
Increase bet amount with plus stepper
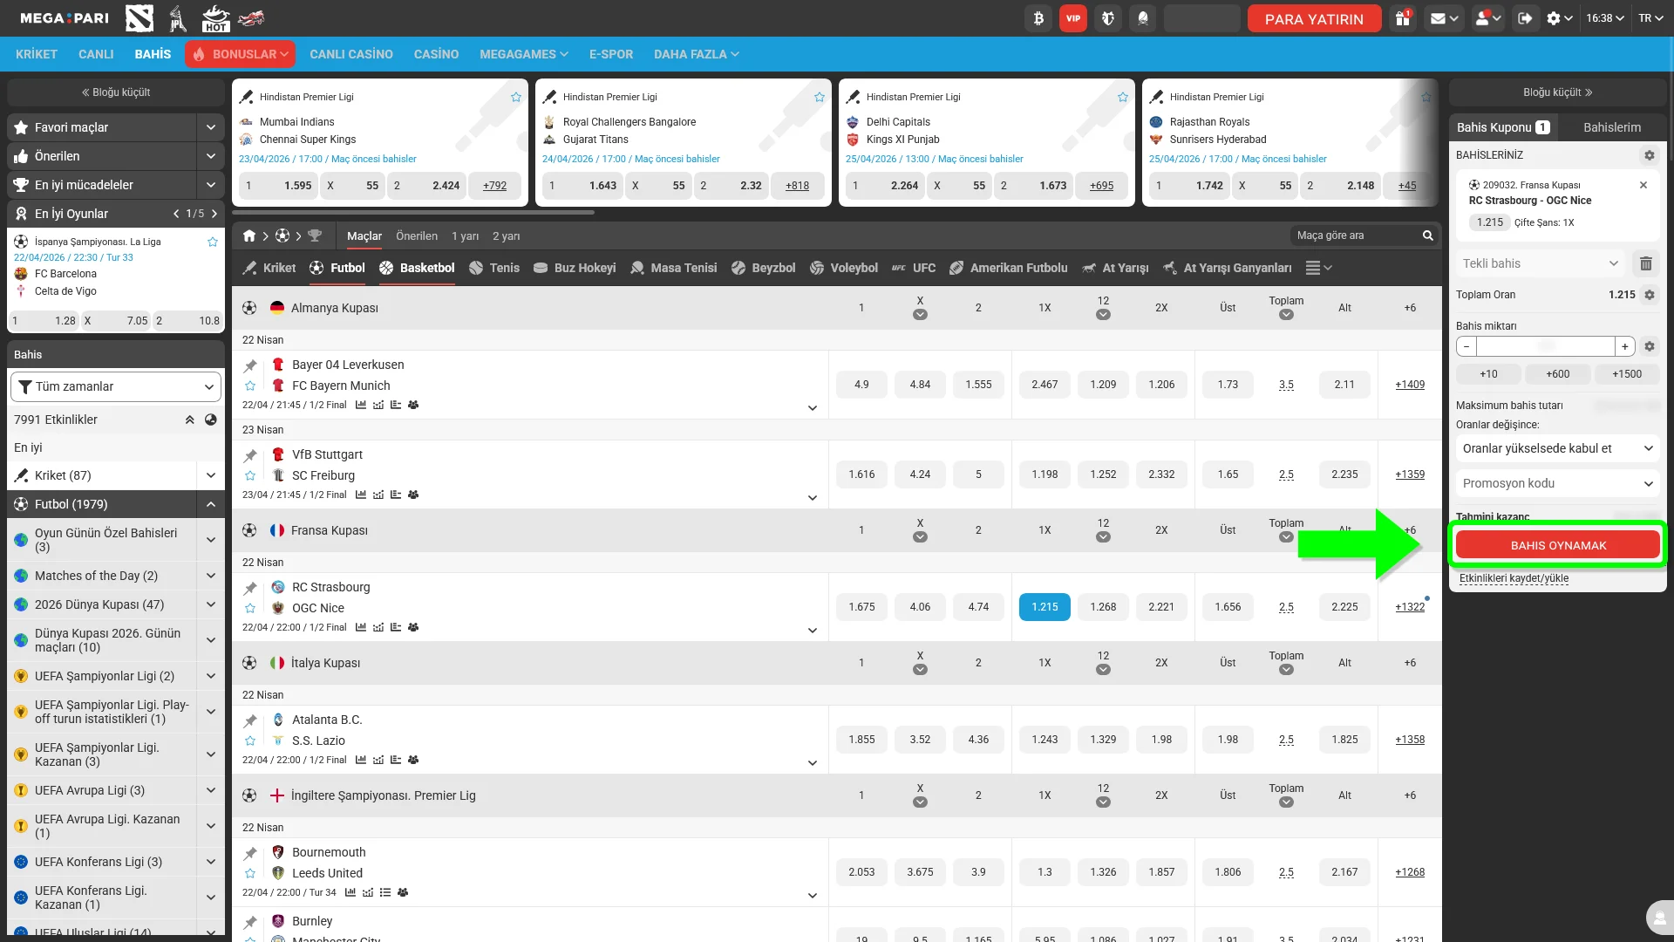1625,346
